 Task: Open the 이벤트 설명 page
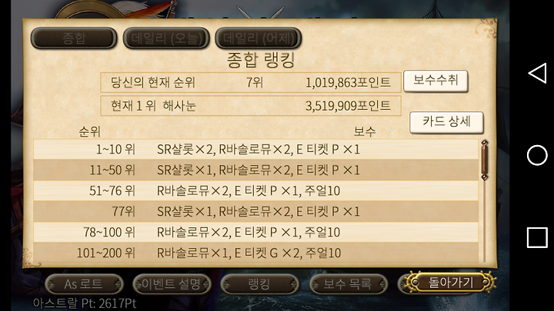pyautogui.click(x=172, y=284)
